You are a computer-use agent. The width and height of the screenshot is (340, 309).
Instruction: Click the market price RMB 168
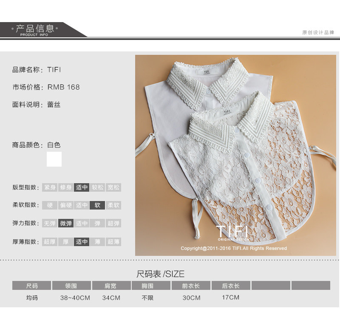tap(63, 87)
